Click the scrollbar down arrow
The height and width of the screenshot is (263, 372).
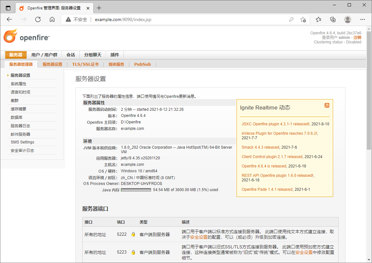tap(369, 260)
